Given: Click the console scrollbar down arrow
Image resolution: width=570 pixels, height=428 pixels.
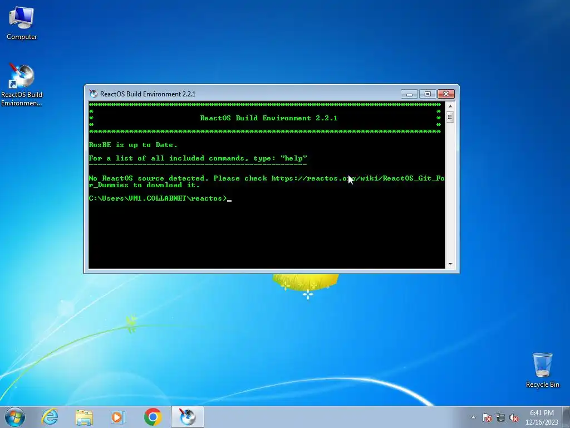Looking at the screenshot, I should coord(450,264).
